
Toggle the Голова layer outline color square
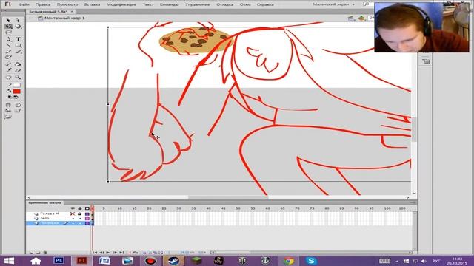coord(87,214)
